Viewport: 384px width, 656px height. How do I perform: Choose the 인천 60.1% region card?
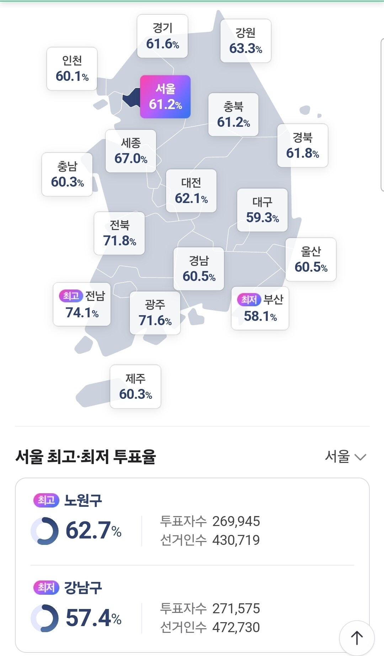coord(72,69)
